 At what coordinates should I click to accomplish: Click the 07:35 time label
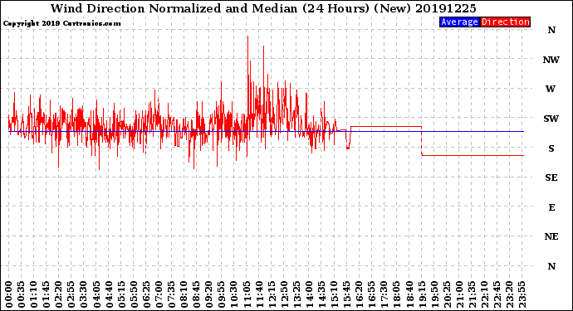coord(171,294)
